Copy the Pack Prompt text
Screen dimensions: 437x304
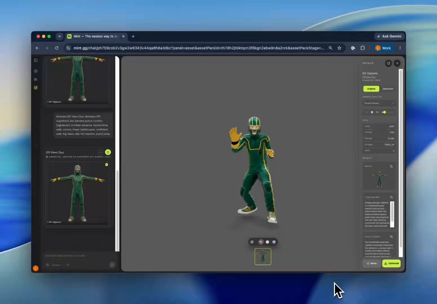(391, 237)
